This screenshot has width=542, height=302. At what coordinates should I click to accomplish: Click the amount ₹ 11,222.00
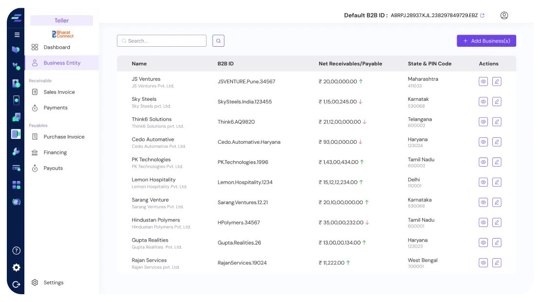point(331,263)
